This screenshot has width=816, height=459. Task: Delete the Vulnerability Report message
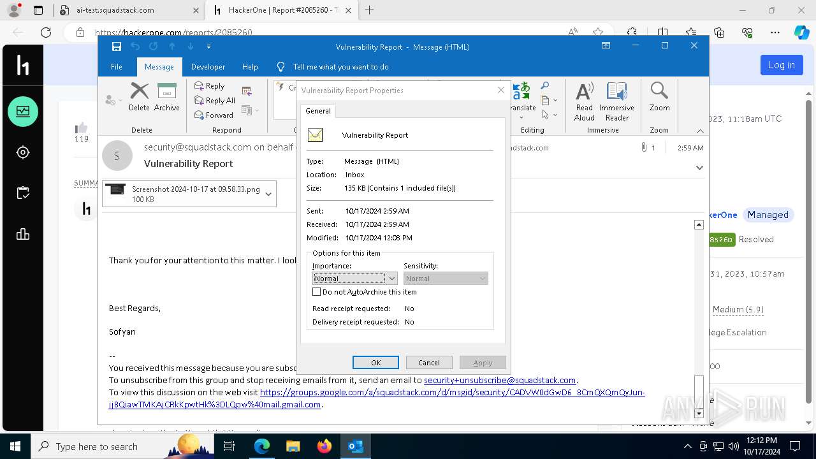[139, 97]
